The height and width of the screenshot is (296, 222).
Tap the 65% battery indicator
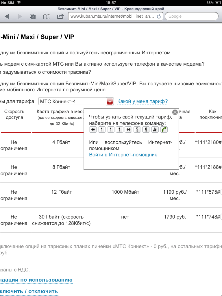point(214,3)
